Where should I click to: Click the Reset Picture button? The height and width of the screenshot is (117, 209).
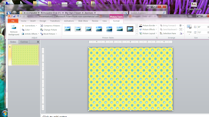(49, 34)
